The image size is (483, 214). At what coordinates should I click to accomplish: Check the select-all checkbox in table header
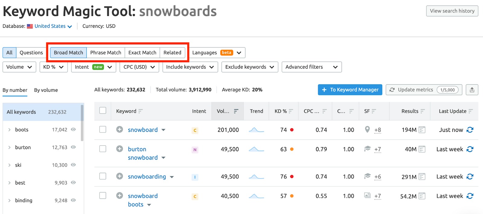(x=103, y=111)
